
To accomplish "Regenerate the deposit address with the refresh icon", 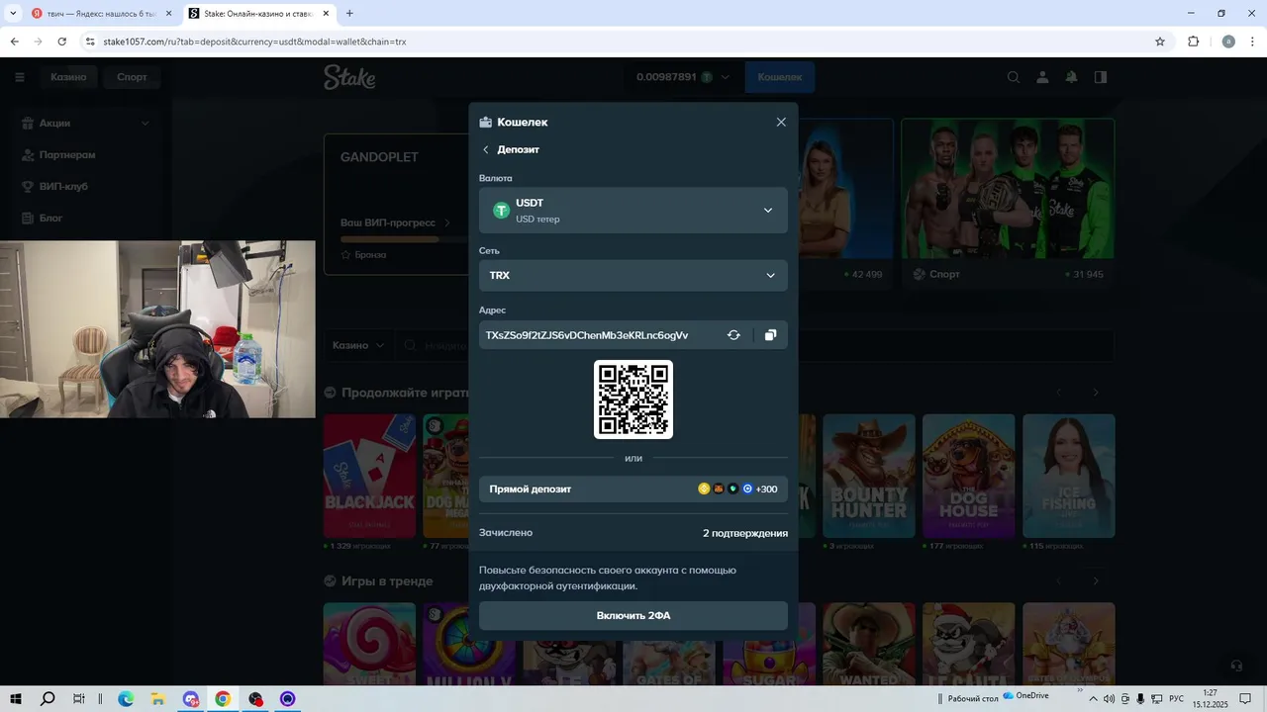I will pyautogui.click(x=733, y=335).
